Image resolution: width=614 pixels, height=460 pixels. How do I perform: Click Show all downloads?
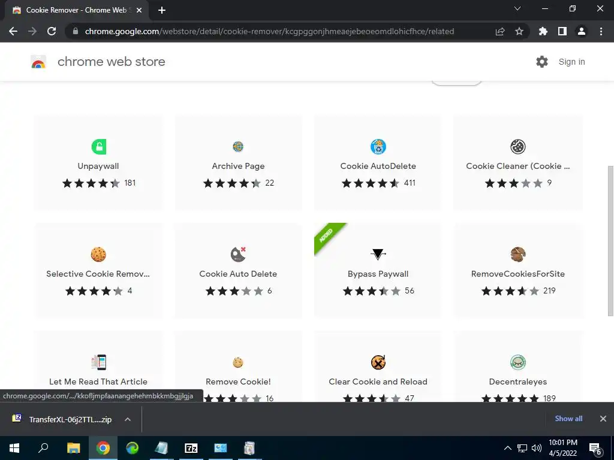point(568,419)
